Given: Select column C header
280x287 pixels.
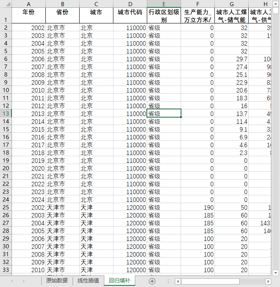Looking at the screenshot, I should click(96, 4).
